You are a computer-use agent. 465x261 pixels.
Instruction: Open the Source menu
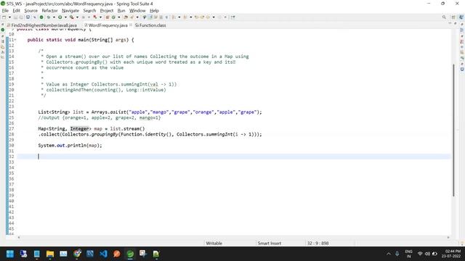tap(31, 10)
